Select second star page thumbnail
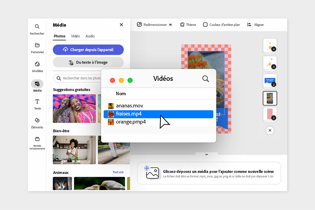Image resolution: width=315 pixels, height=210 pixels. click(270, 63)
